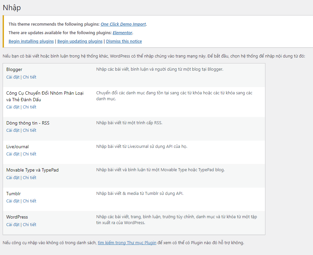Screen dimensions: 313x255
Task: View Chi tiết for the categories-tags converter
Action: point(30,107)
